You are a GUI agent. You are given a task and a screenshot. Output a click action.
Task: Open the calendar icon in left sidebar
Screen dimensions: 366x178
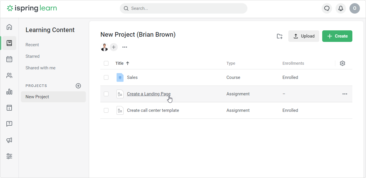9,59
